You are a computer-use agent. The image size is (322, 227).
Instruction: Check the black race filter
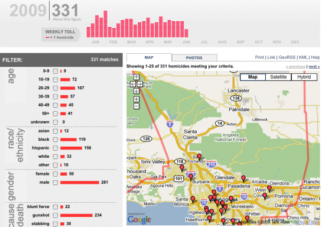point(55,140)
